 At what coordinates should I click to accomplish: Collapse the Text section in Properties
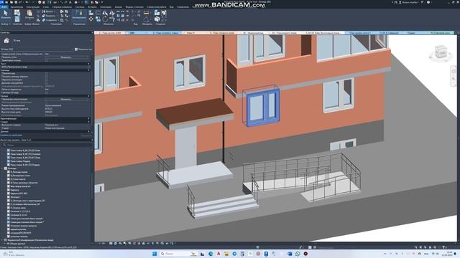click(88, 64)
